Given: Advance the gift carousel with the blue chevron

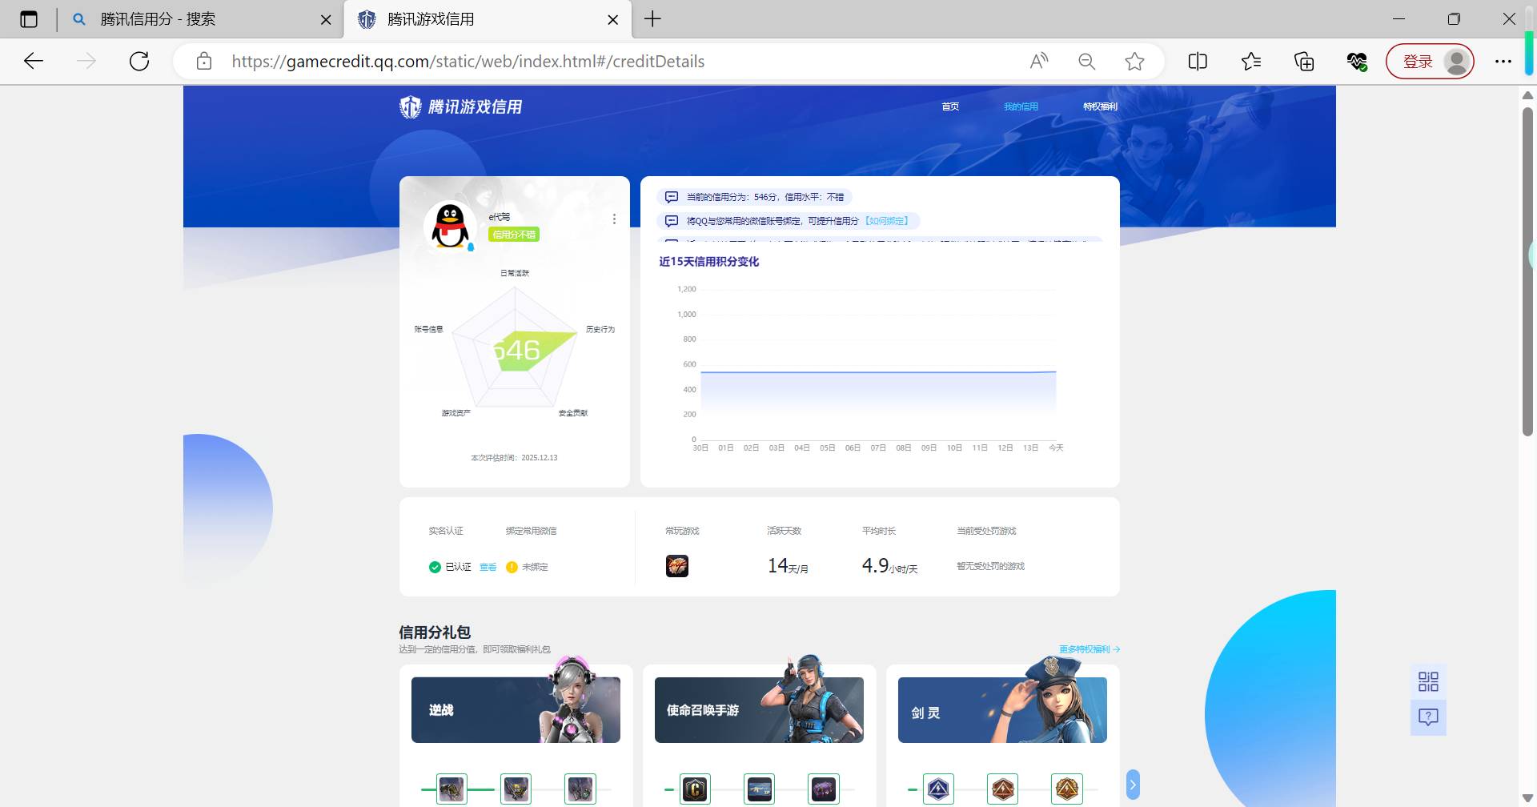Looking at the screenshot, I should [1134, 785].
